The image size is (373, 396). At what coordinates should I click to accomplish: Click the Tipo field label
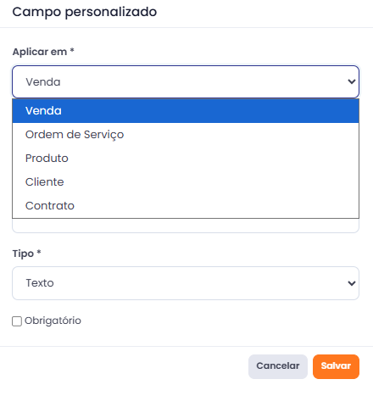coord(23,254)
